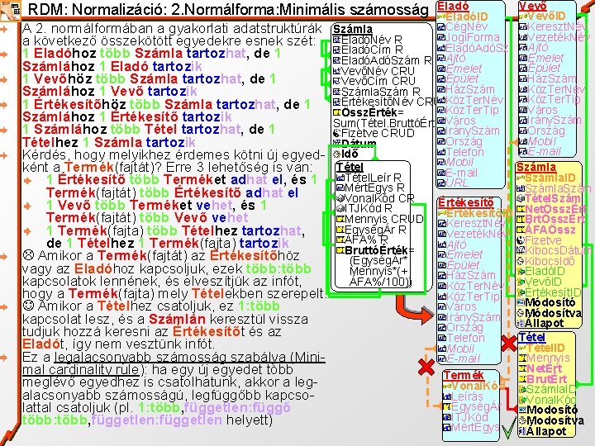Click the yellow icon next to ÖsszÉrték=
Screen dimensions: 595x446
click(x=337, y=112)
